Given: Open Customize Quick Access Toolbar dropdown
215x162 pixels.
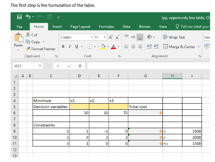Looking at the screenshot, I should [58, 17].
